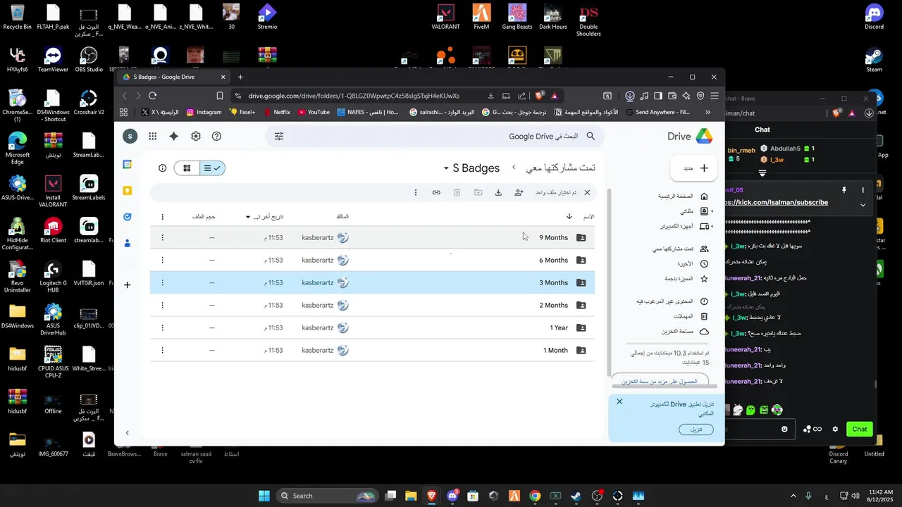The height and width of the screenshot is (507, 902).
Task: Toggle the Brave sidebar panel button
Action: (657, 96)
